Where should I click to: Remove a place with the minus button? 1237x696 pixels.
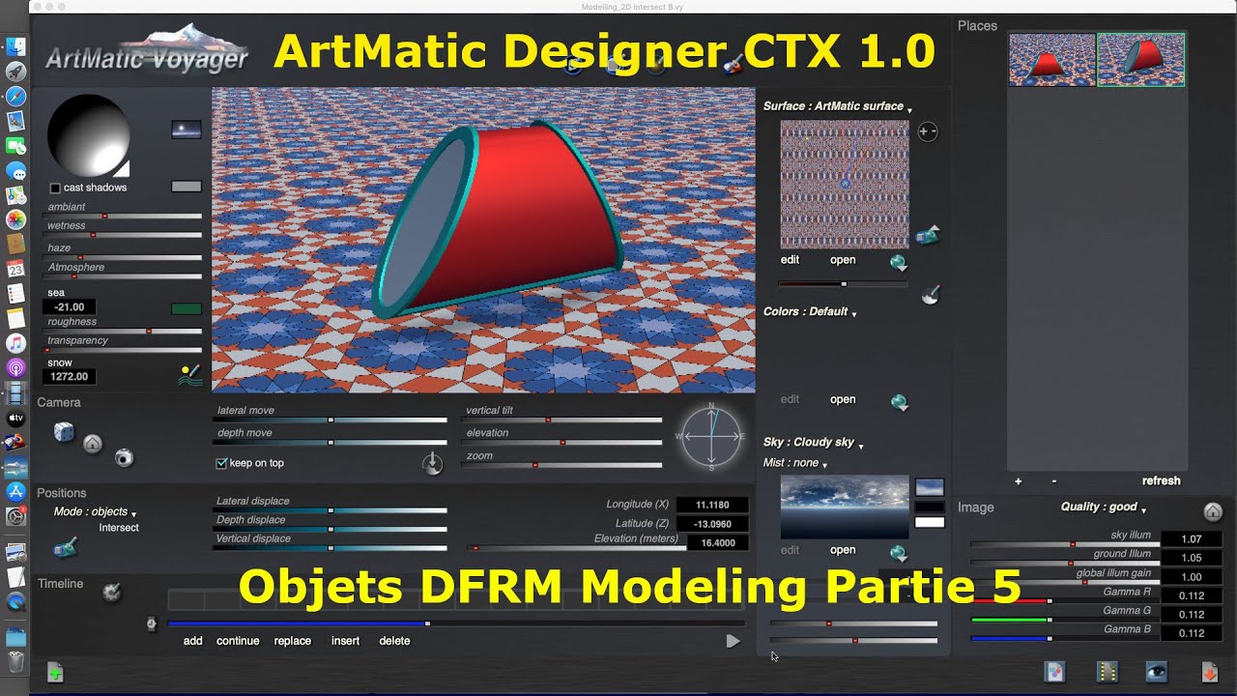1053,481
